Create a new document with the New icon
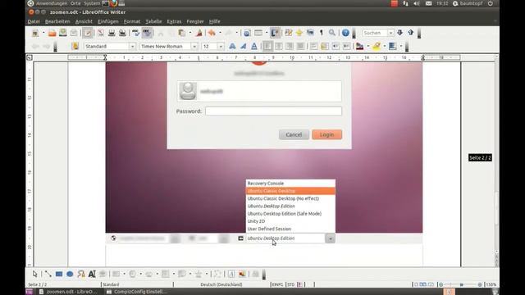Viewport: 525px width, 295px height. pyautogui.click(x=34, y=33)
